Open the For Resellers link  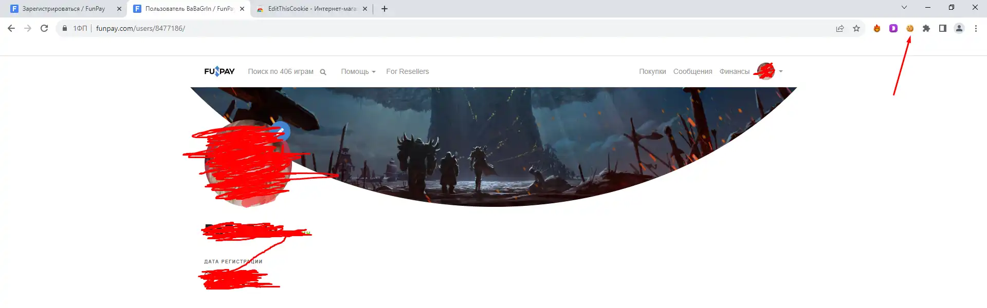coord(408,71)
